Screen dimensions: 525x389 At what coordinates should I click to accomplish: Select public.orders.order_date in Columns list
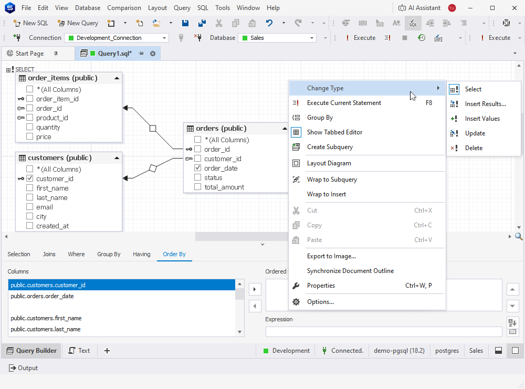pos(122,296)
